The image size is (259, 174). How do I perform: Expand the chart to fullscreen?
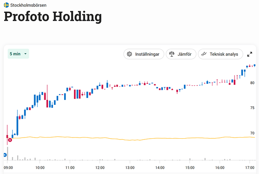pyautogui.click(x=250, y=54)
